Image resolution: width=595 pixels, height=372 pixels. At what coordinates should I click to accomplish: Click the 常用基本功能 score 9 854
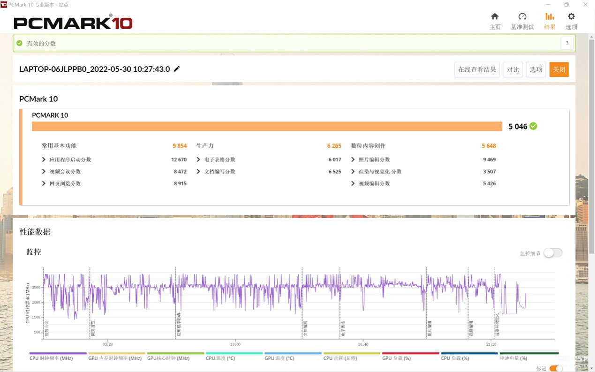coord(180,146)
